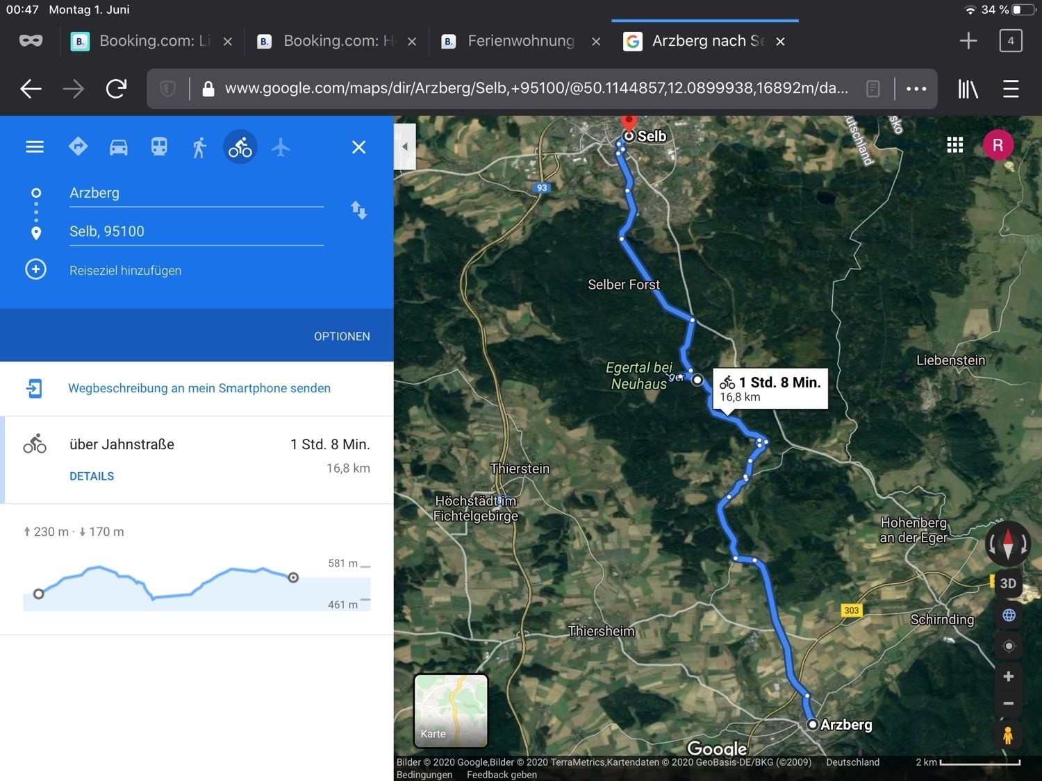The image size is (1042, 781).
Task: Go back in browser
Action: (31, 88)
